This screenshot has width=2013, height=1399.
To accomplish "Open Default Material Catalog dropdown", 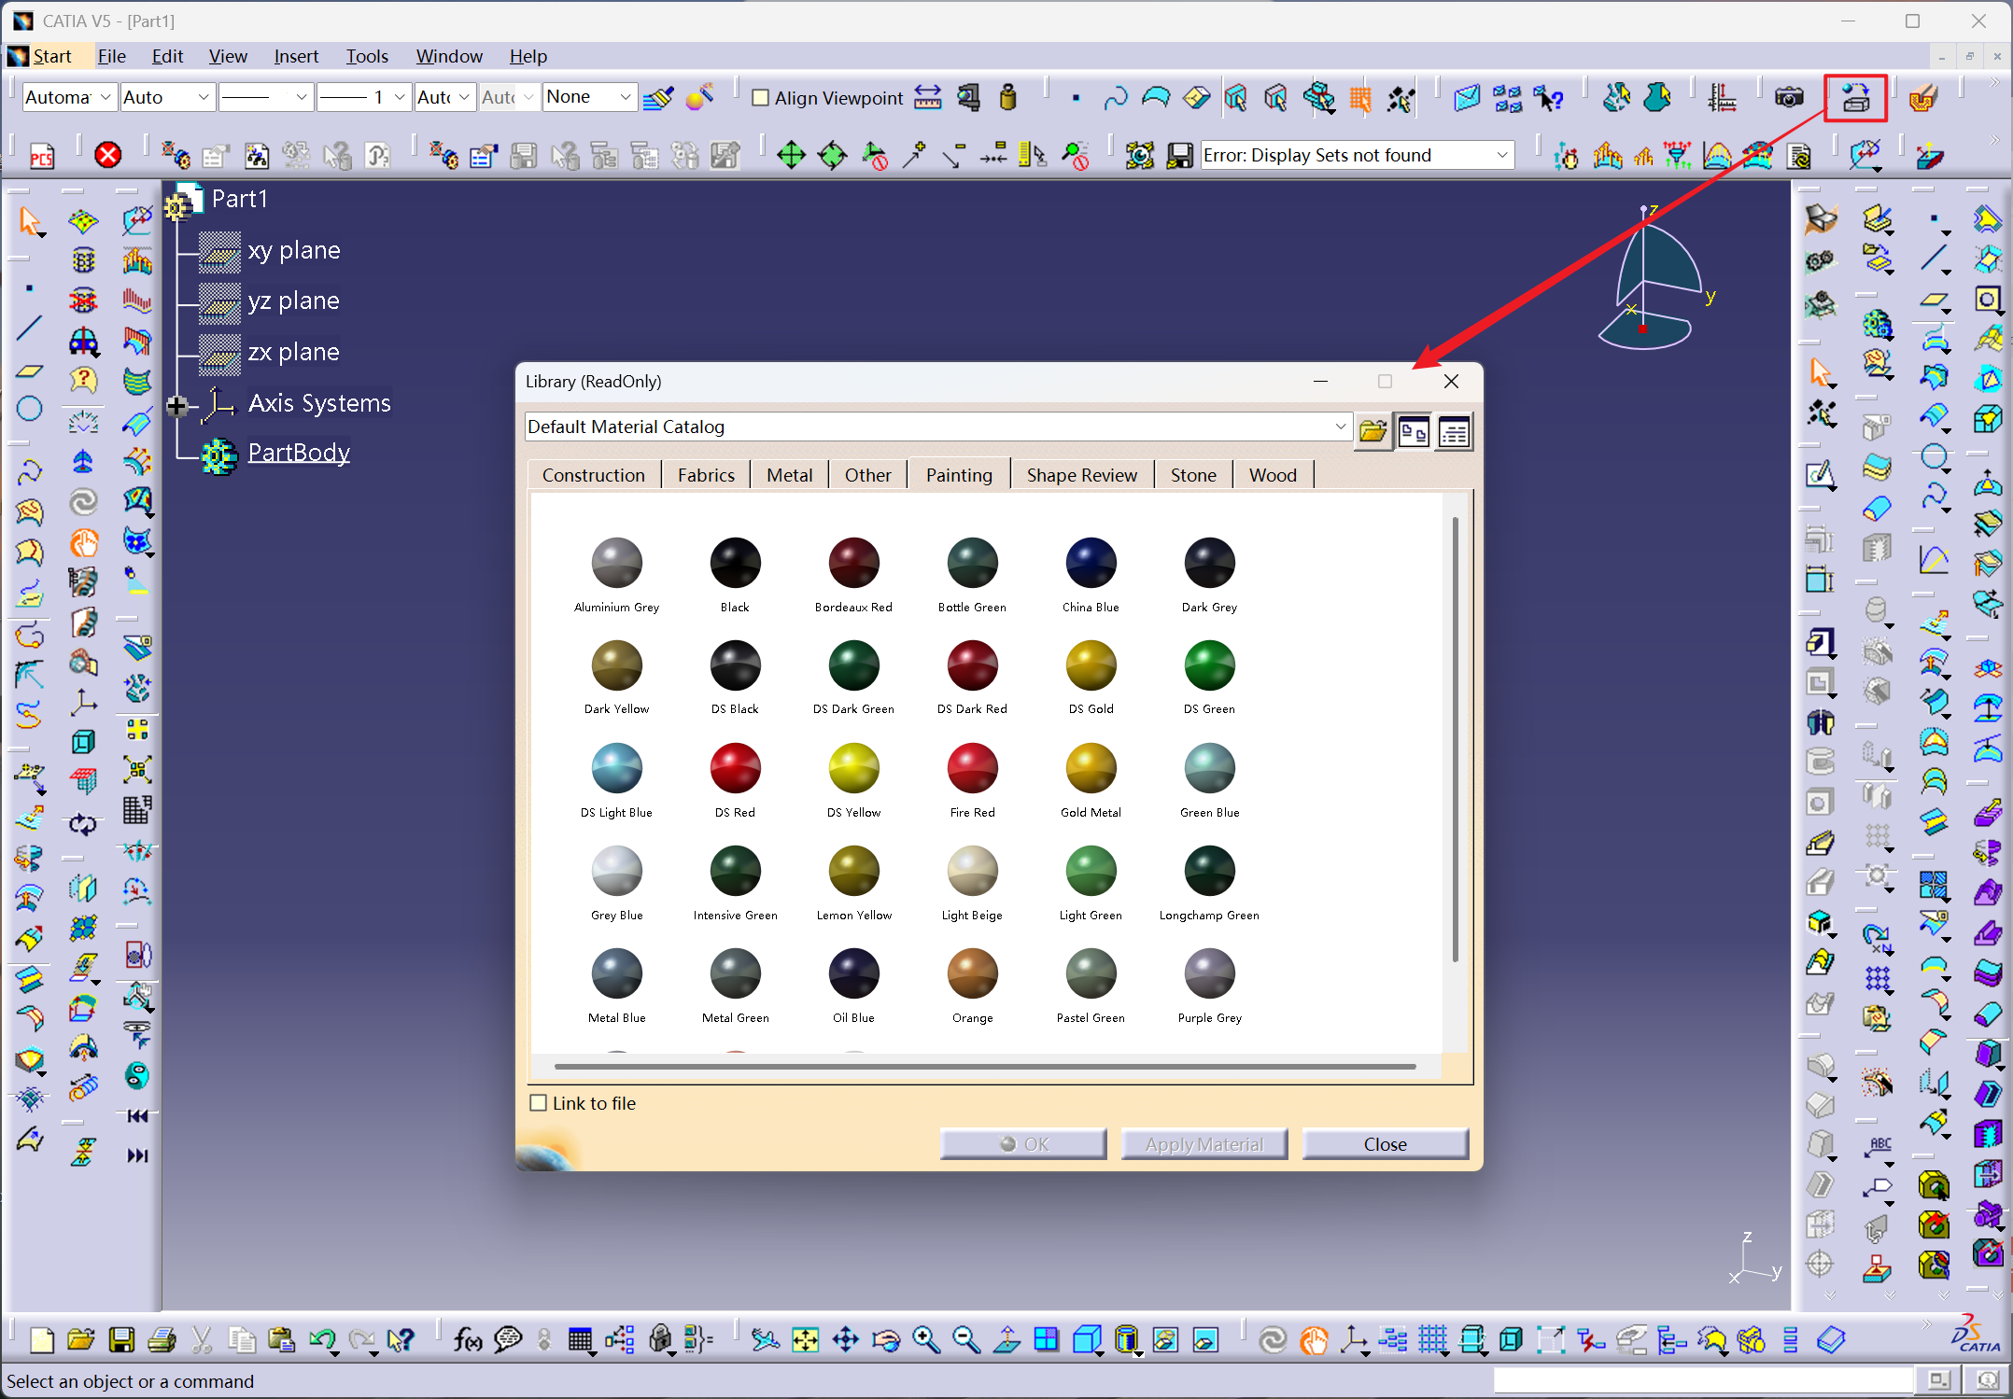I will 1341,427.
